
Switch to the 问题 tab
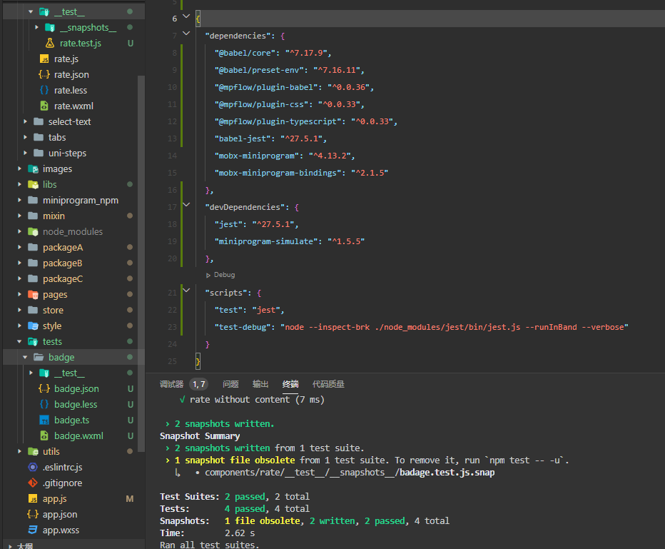(x=230, y=384)
